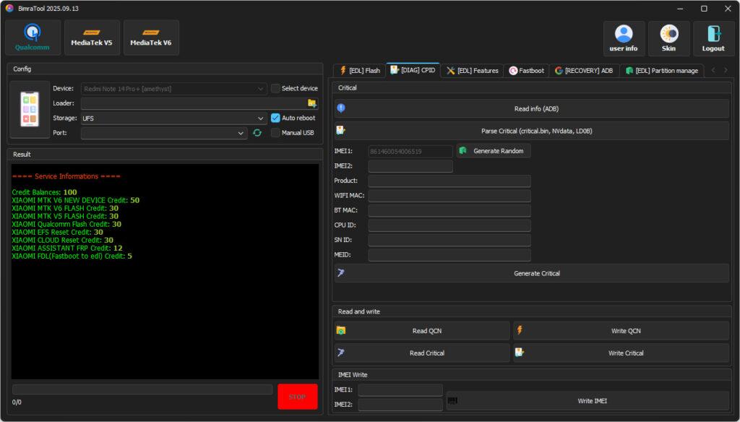
Task: Click the progress bar above 0/0
Action: click(x=142, y=389)
